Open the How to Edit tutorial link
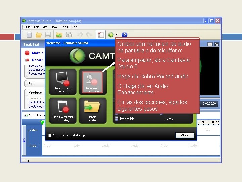The height and width of the screenshot is (182, 242). point(127,119)
